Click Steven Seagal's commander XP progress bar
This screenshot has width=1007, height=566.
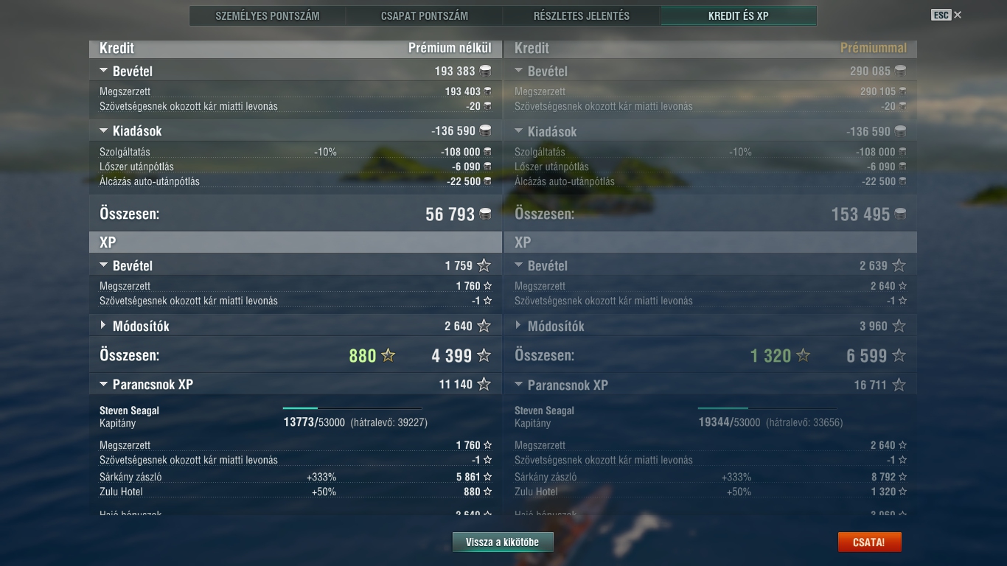click(352, 408)
